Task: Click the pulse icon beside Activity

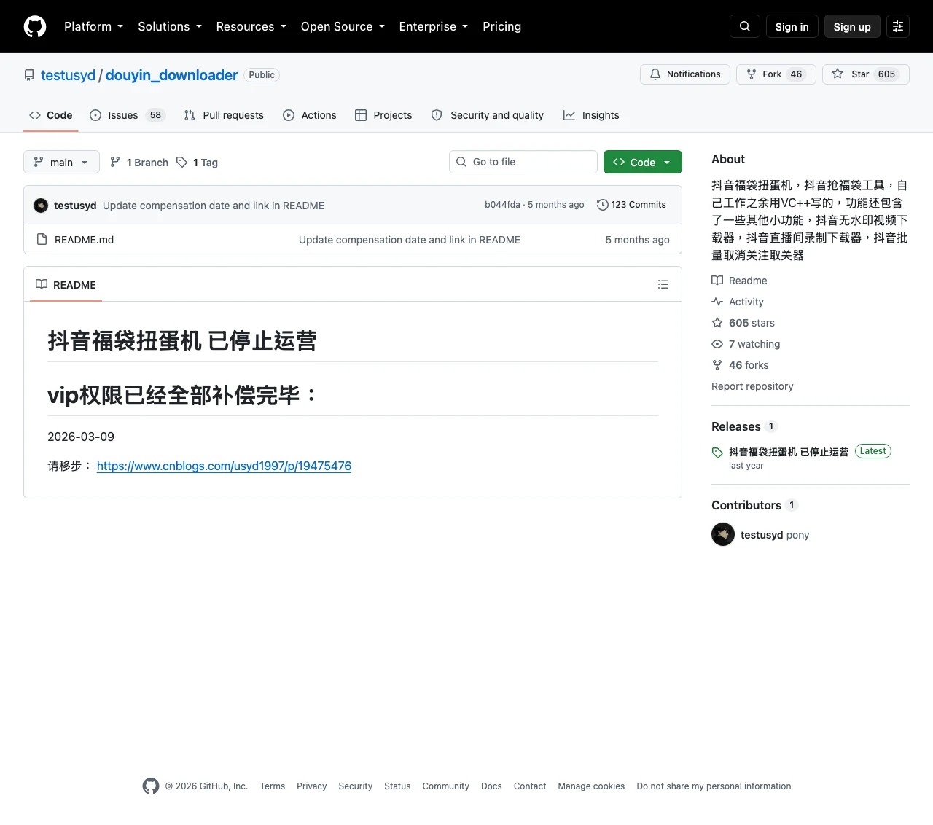Action: [x=717, y=302]
